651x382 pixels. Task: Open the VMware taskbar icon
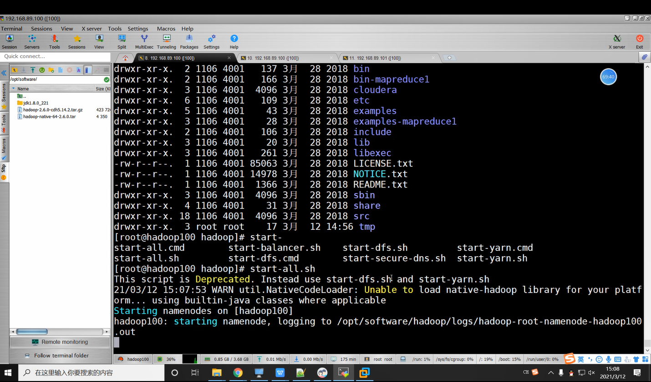coord(364,372)
